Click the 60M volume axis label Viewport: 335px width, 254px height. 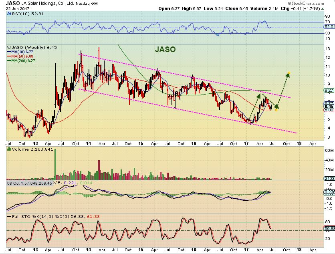[x=329, y=150]
